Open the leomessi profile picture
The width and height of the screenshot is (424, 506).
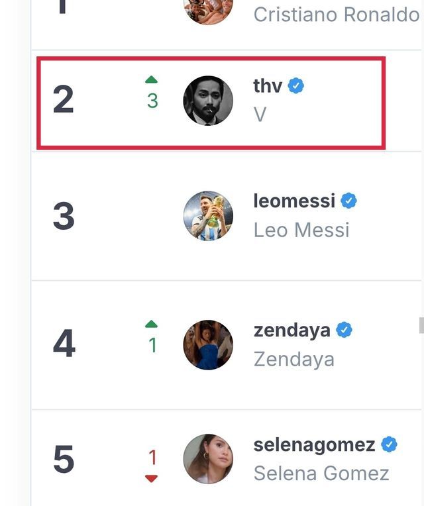pos(208,216)
